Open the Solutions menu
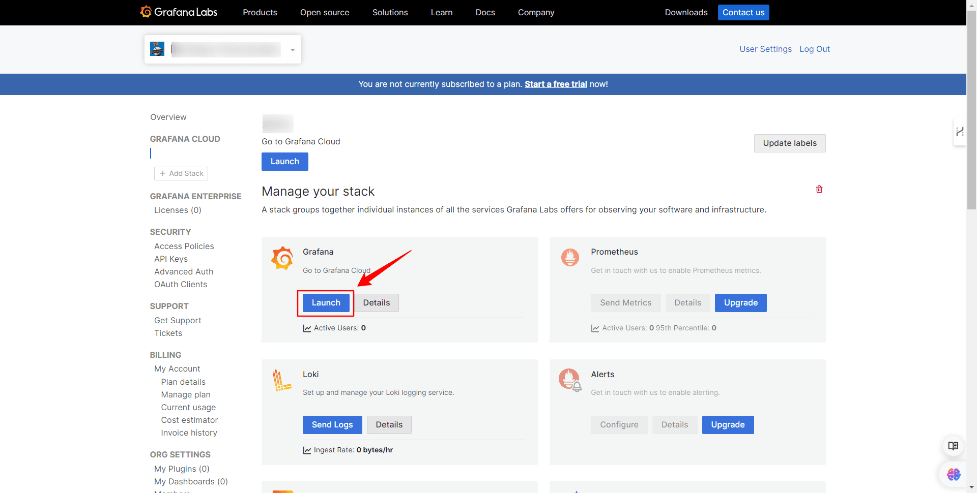The height and width of the screenshot is (493, 977). pyautogui.click(x=390, y=12)
